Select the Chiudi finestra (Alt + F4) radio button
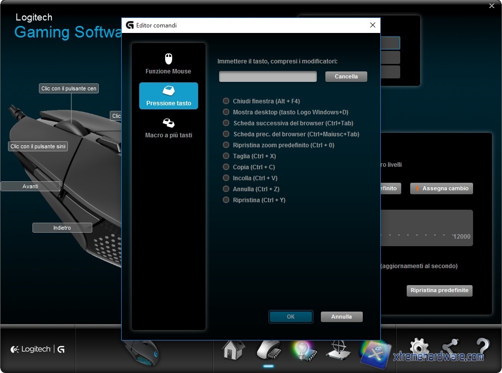Image resolution: width=502 pixels, height=373 pixels. (x=226, y=101)
